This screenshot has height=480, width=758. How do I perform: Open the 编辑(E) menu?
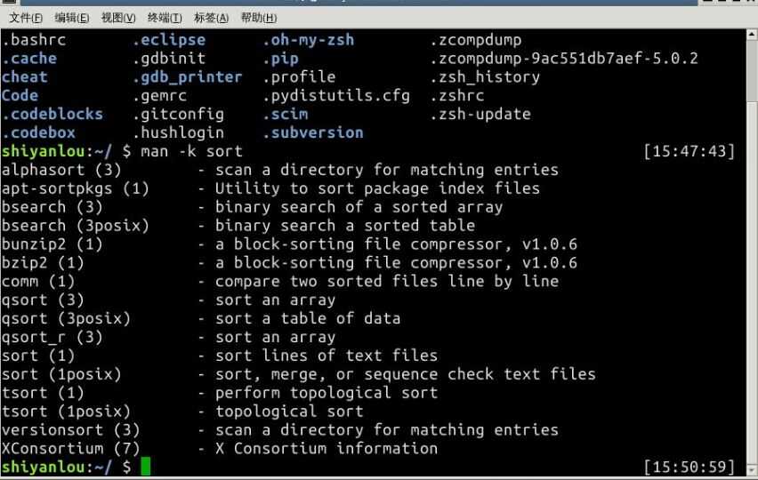click(x=71, y=18)
